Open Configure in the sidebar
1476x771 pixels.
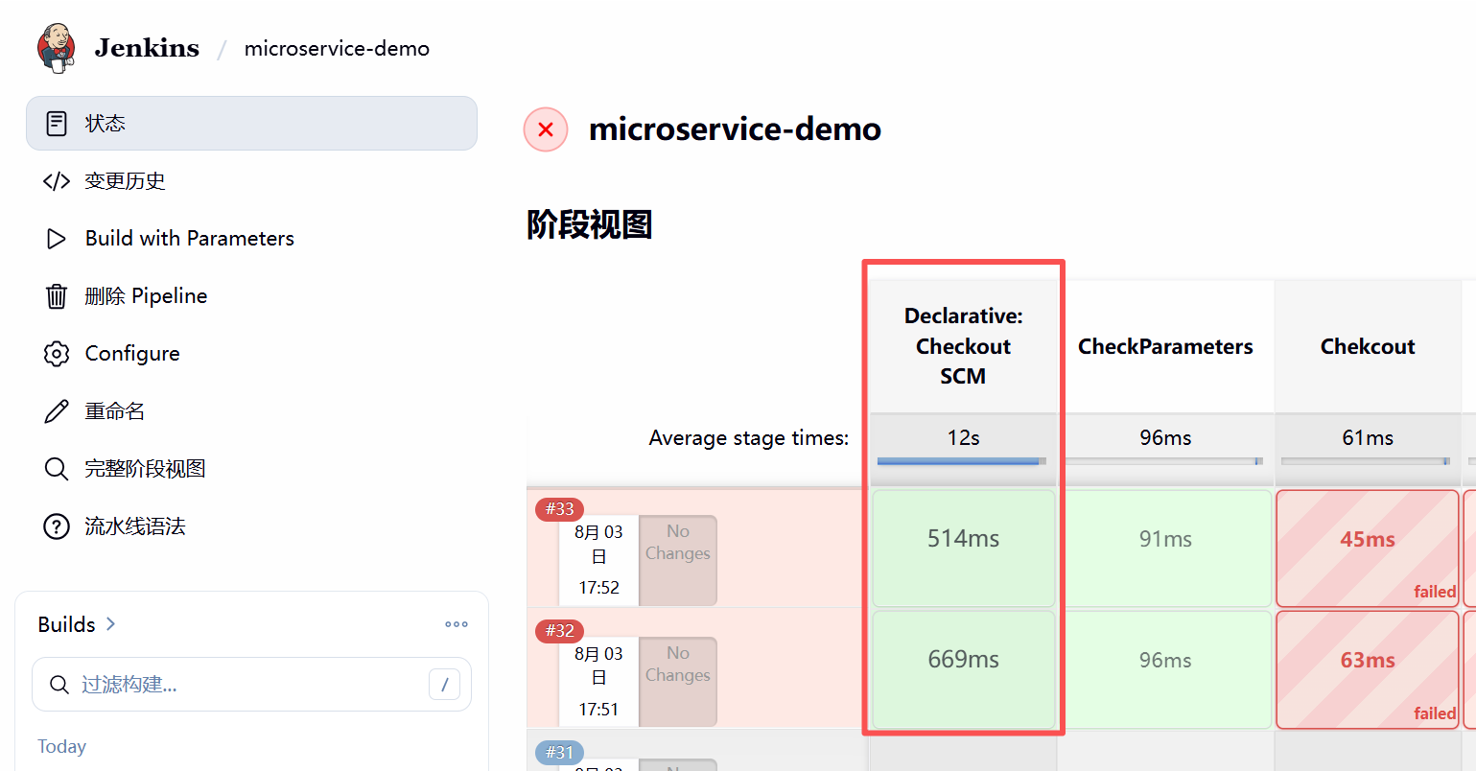[x=251, y=354]
